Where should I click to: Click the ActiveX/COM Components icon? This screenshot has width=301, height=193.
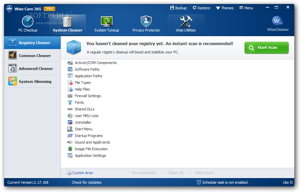pos(70,63)
